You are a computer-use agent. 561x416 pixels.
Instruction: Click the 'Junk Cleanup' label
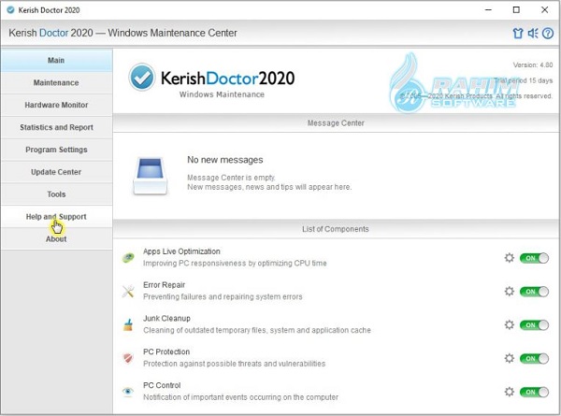pyautogui.click(x=166, y=319)
